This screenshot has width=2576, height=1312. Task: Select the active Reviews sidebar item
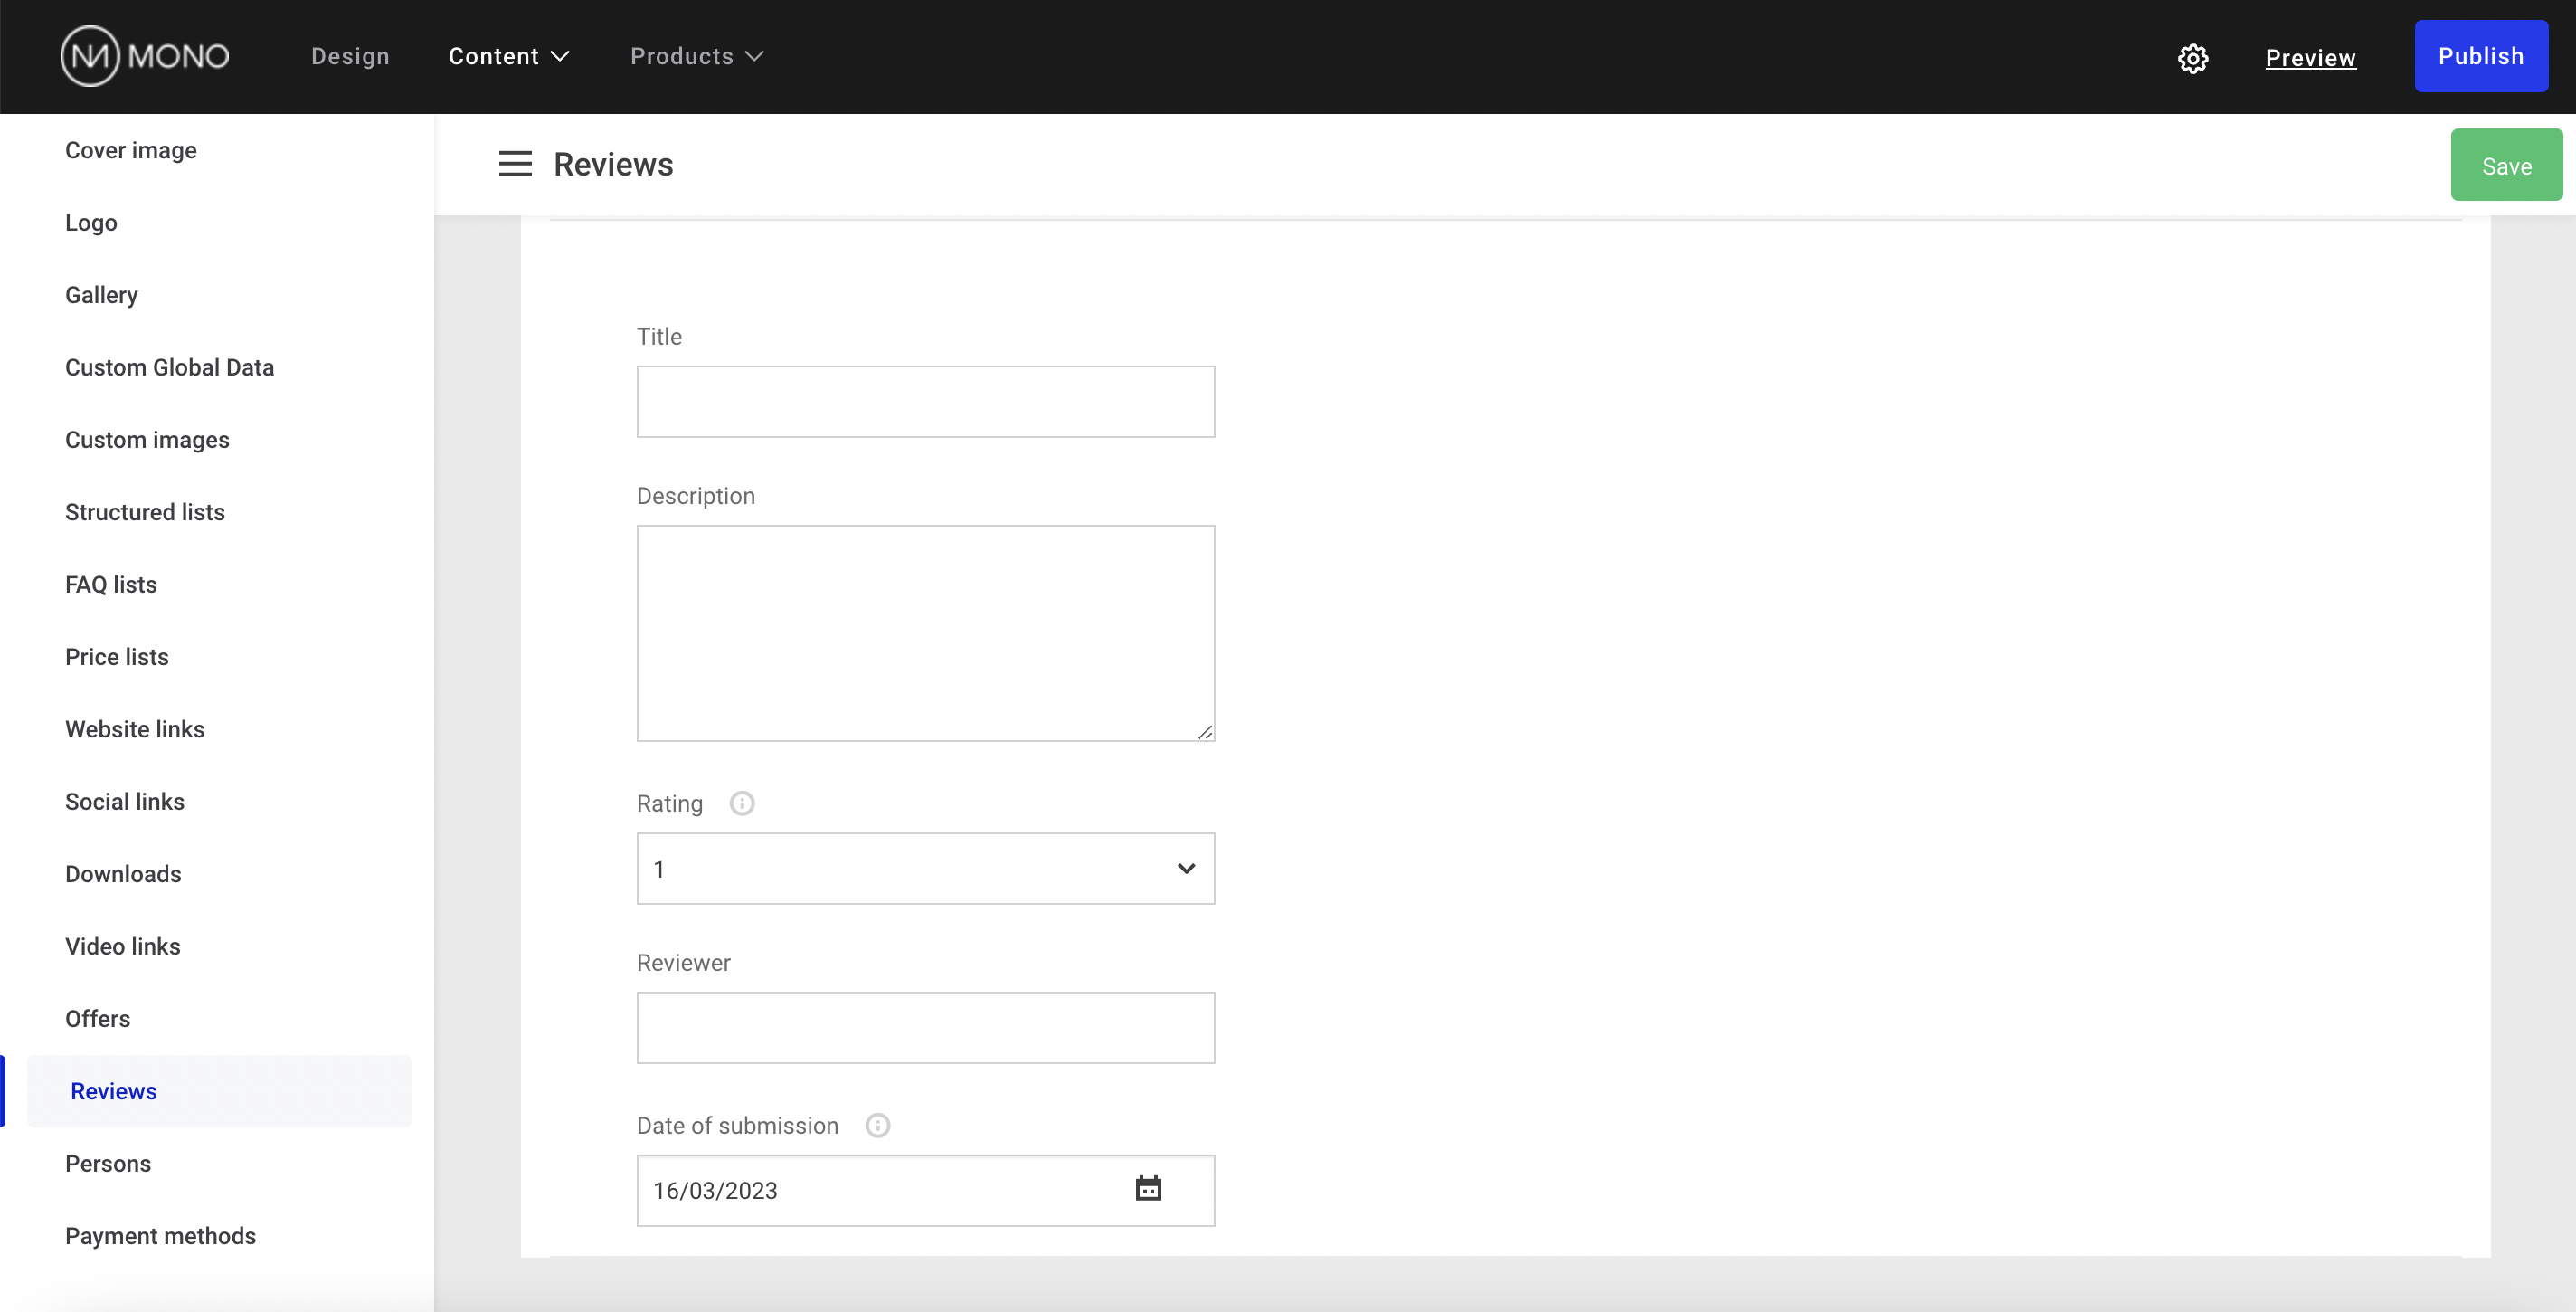pos(219,1091)
